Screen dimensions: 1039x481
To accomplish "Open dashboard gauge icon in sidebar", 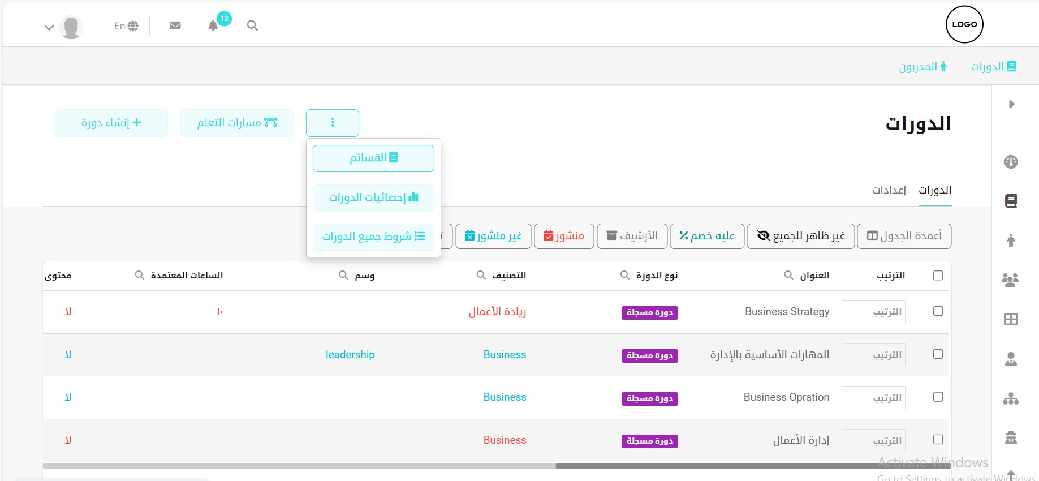I will click(1011, 162).
